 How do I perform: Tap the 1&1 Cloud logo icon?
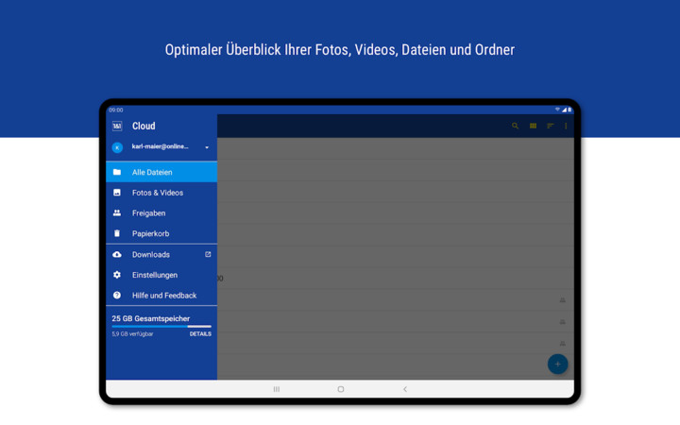(117, 126)
